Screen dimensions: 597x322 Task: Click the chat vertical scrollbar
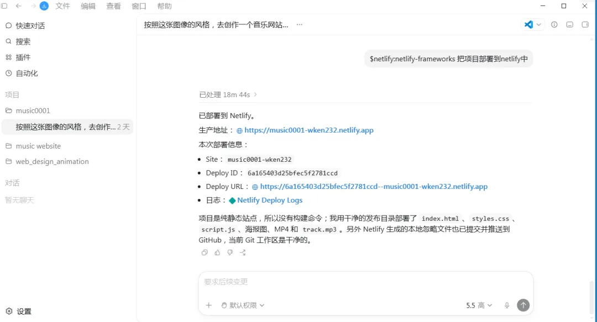tap(591, 297)
